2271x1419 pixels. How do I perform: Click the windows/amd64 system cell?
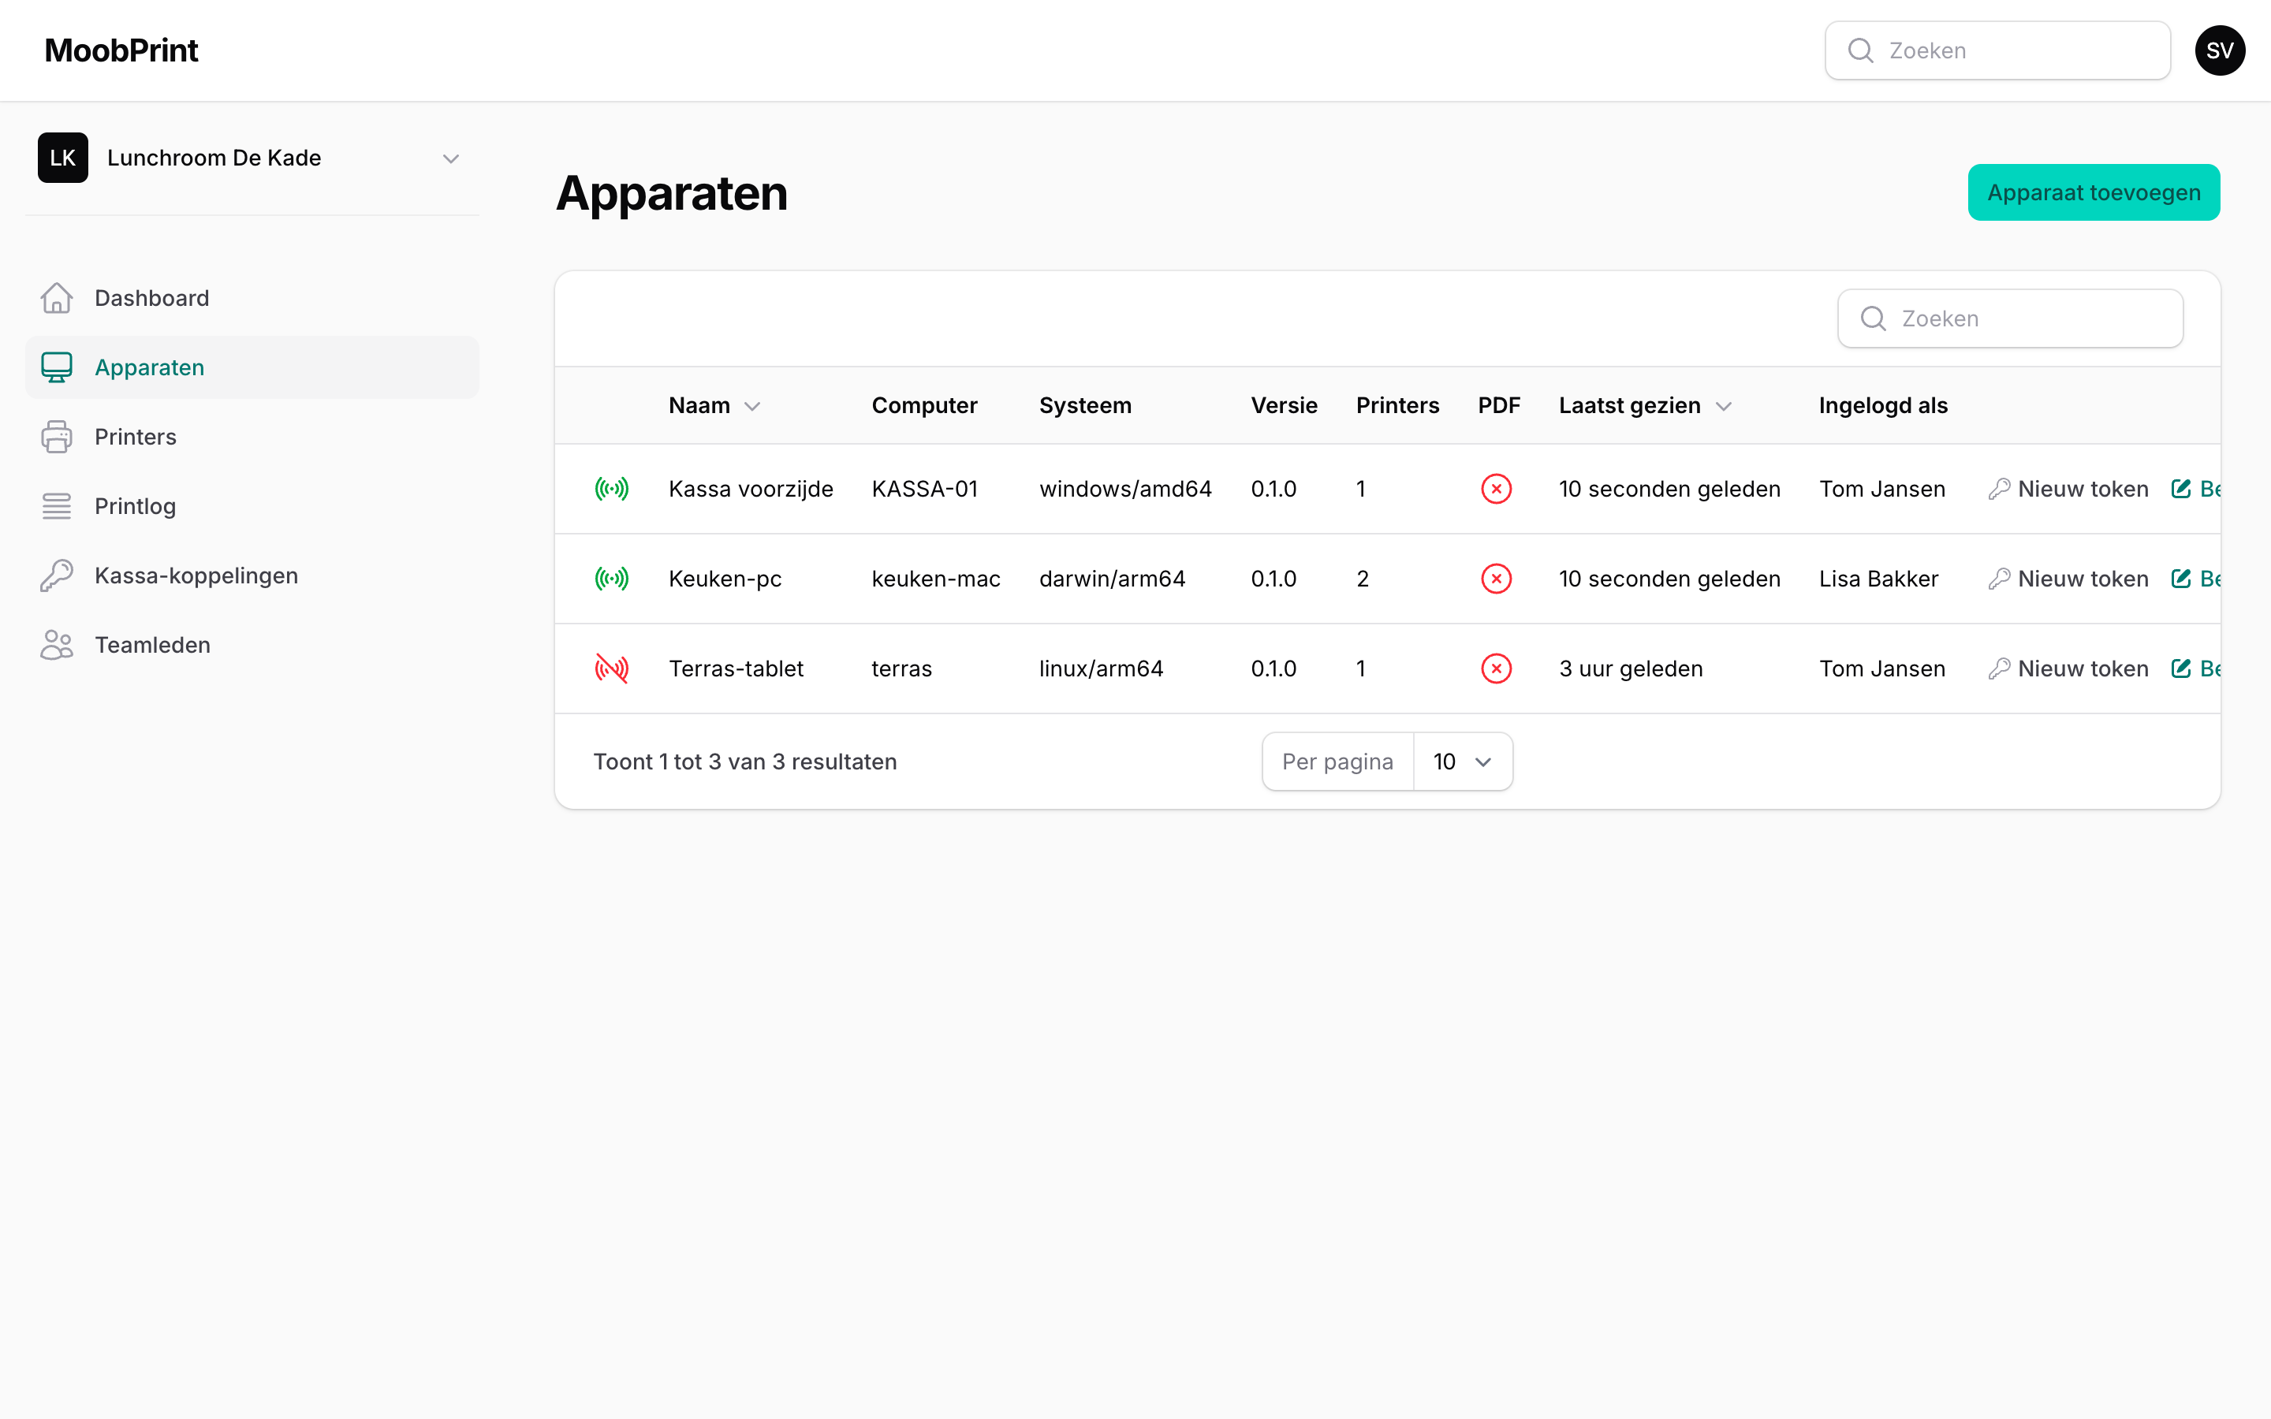[1125, 488]
